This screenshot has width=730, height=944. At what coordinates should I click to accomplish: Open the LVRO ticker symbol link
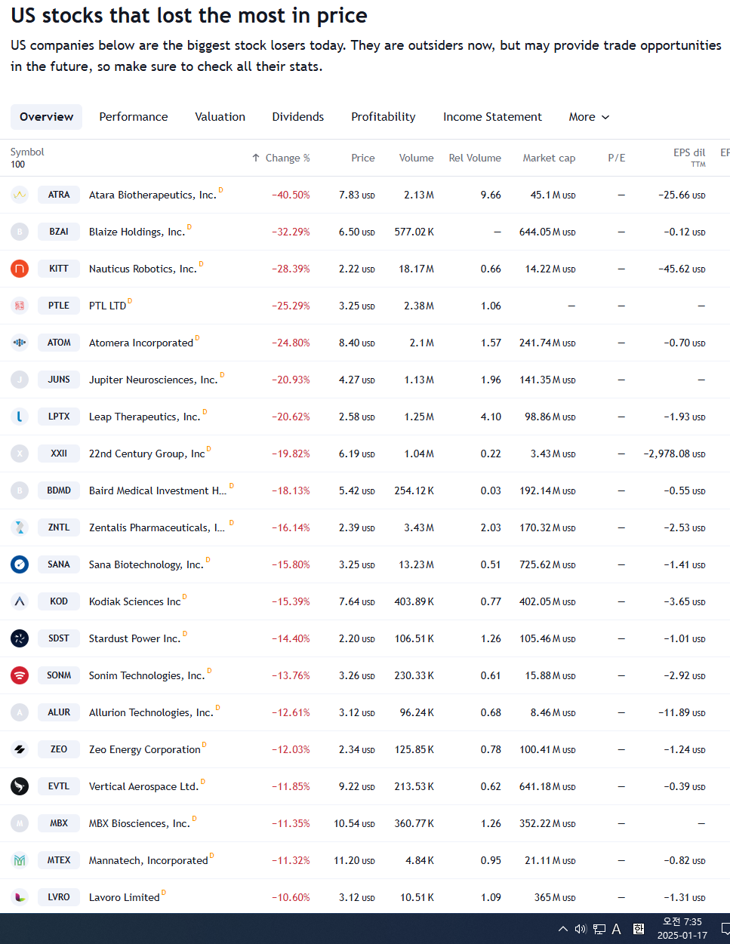coord(59,897)
